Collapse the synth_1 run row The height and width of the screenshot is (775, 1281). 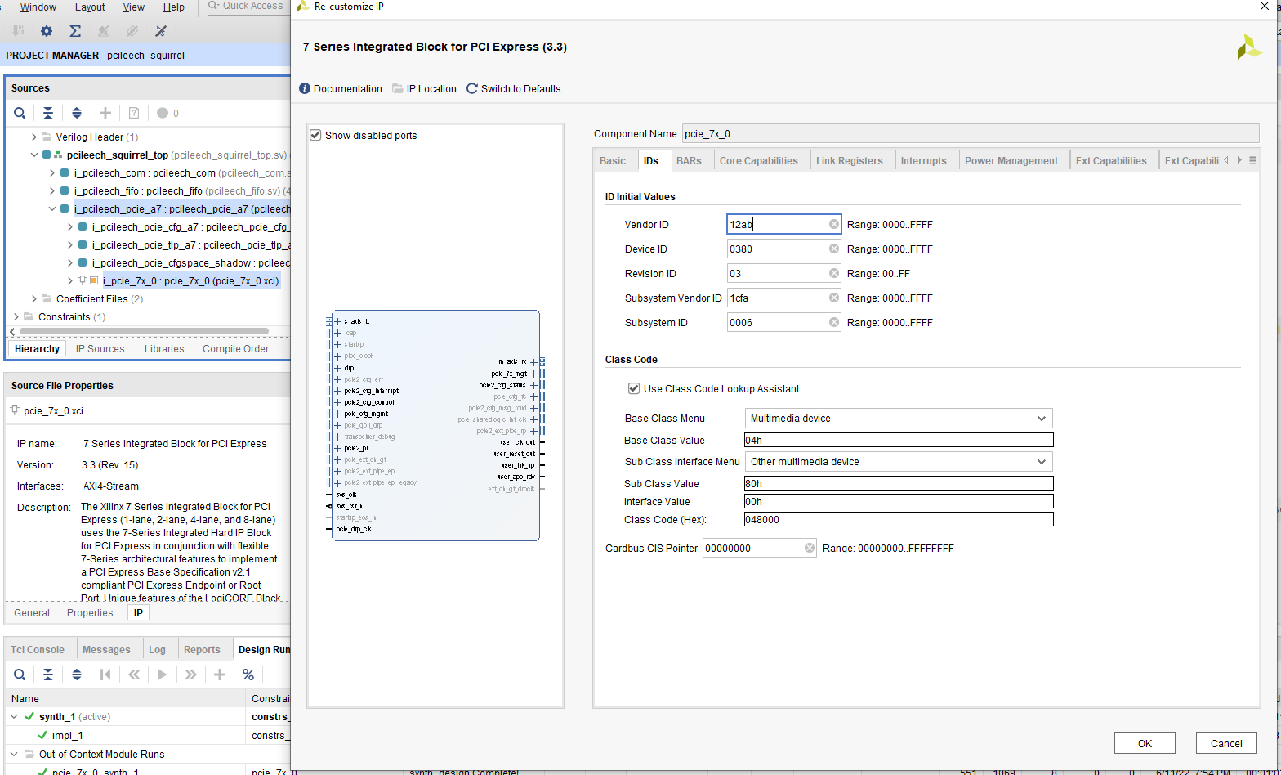click(x=14, y=716)
